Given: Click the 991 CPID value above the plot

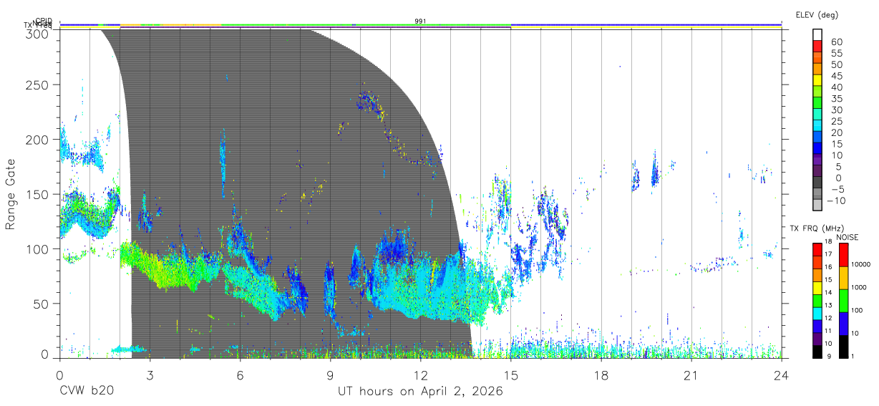Looking at the screenshot, I should pos(421,21).
